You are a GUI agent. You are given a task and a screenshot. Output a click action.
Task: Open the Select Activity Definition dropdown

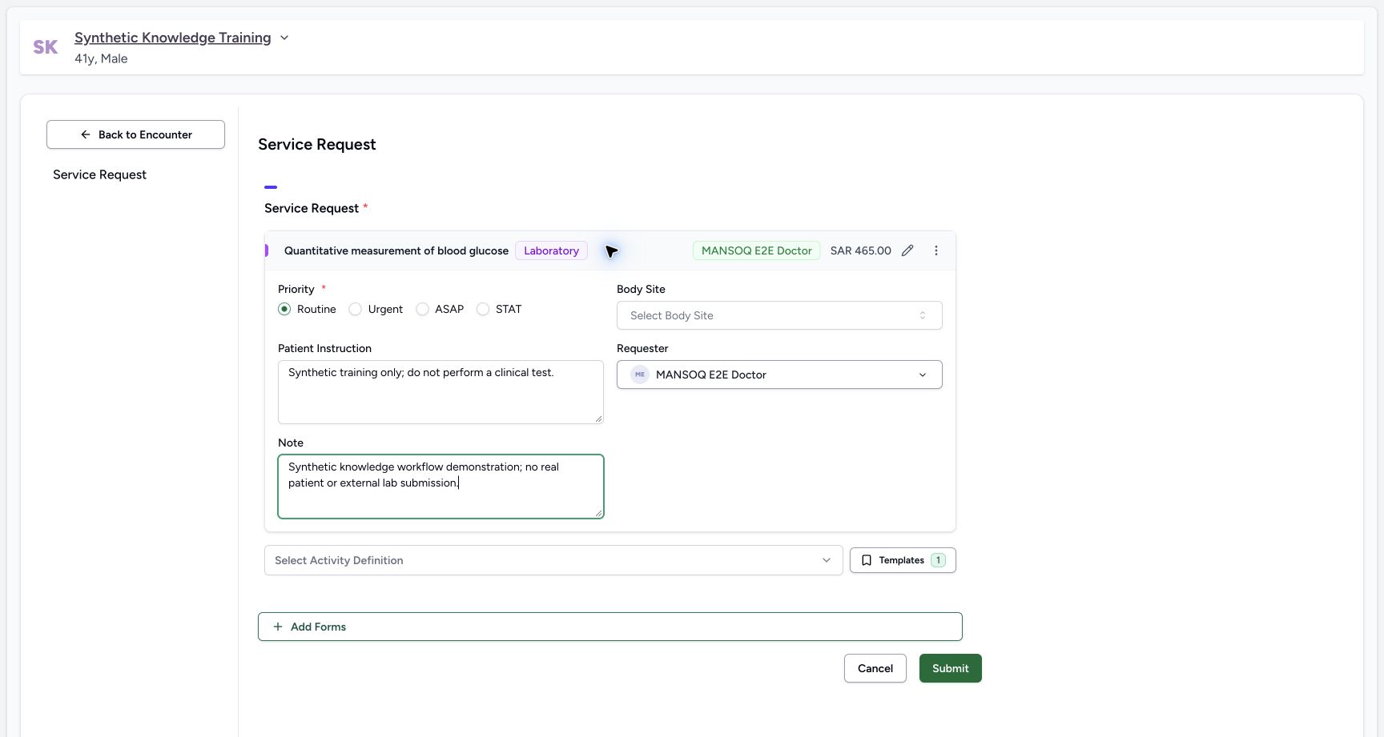coord(553,560)
